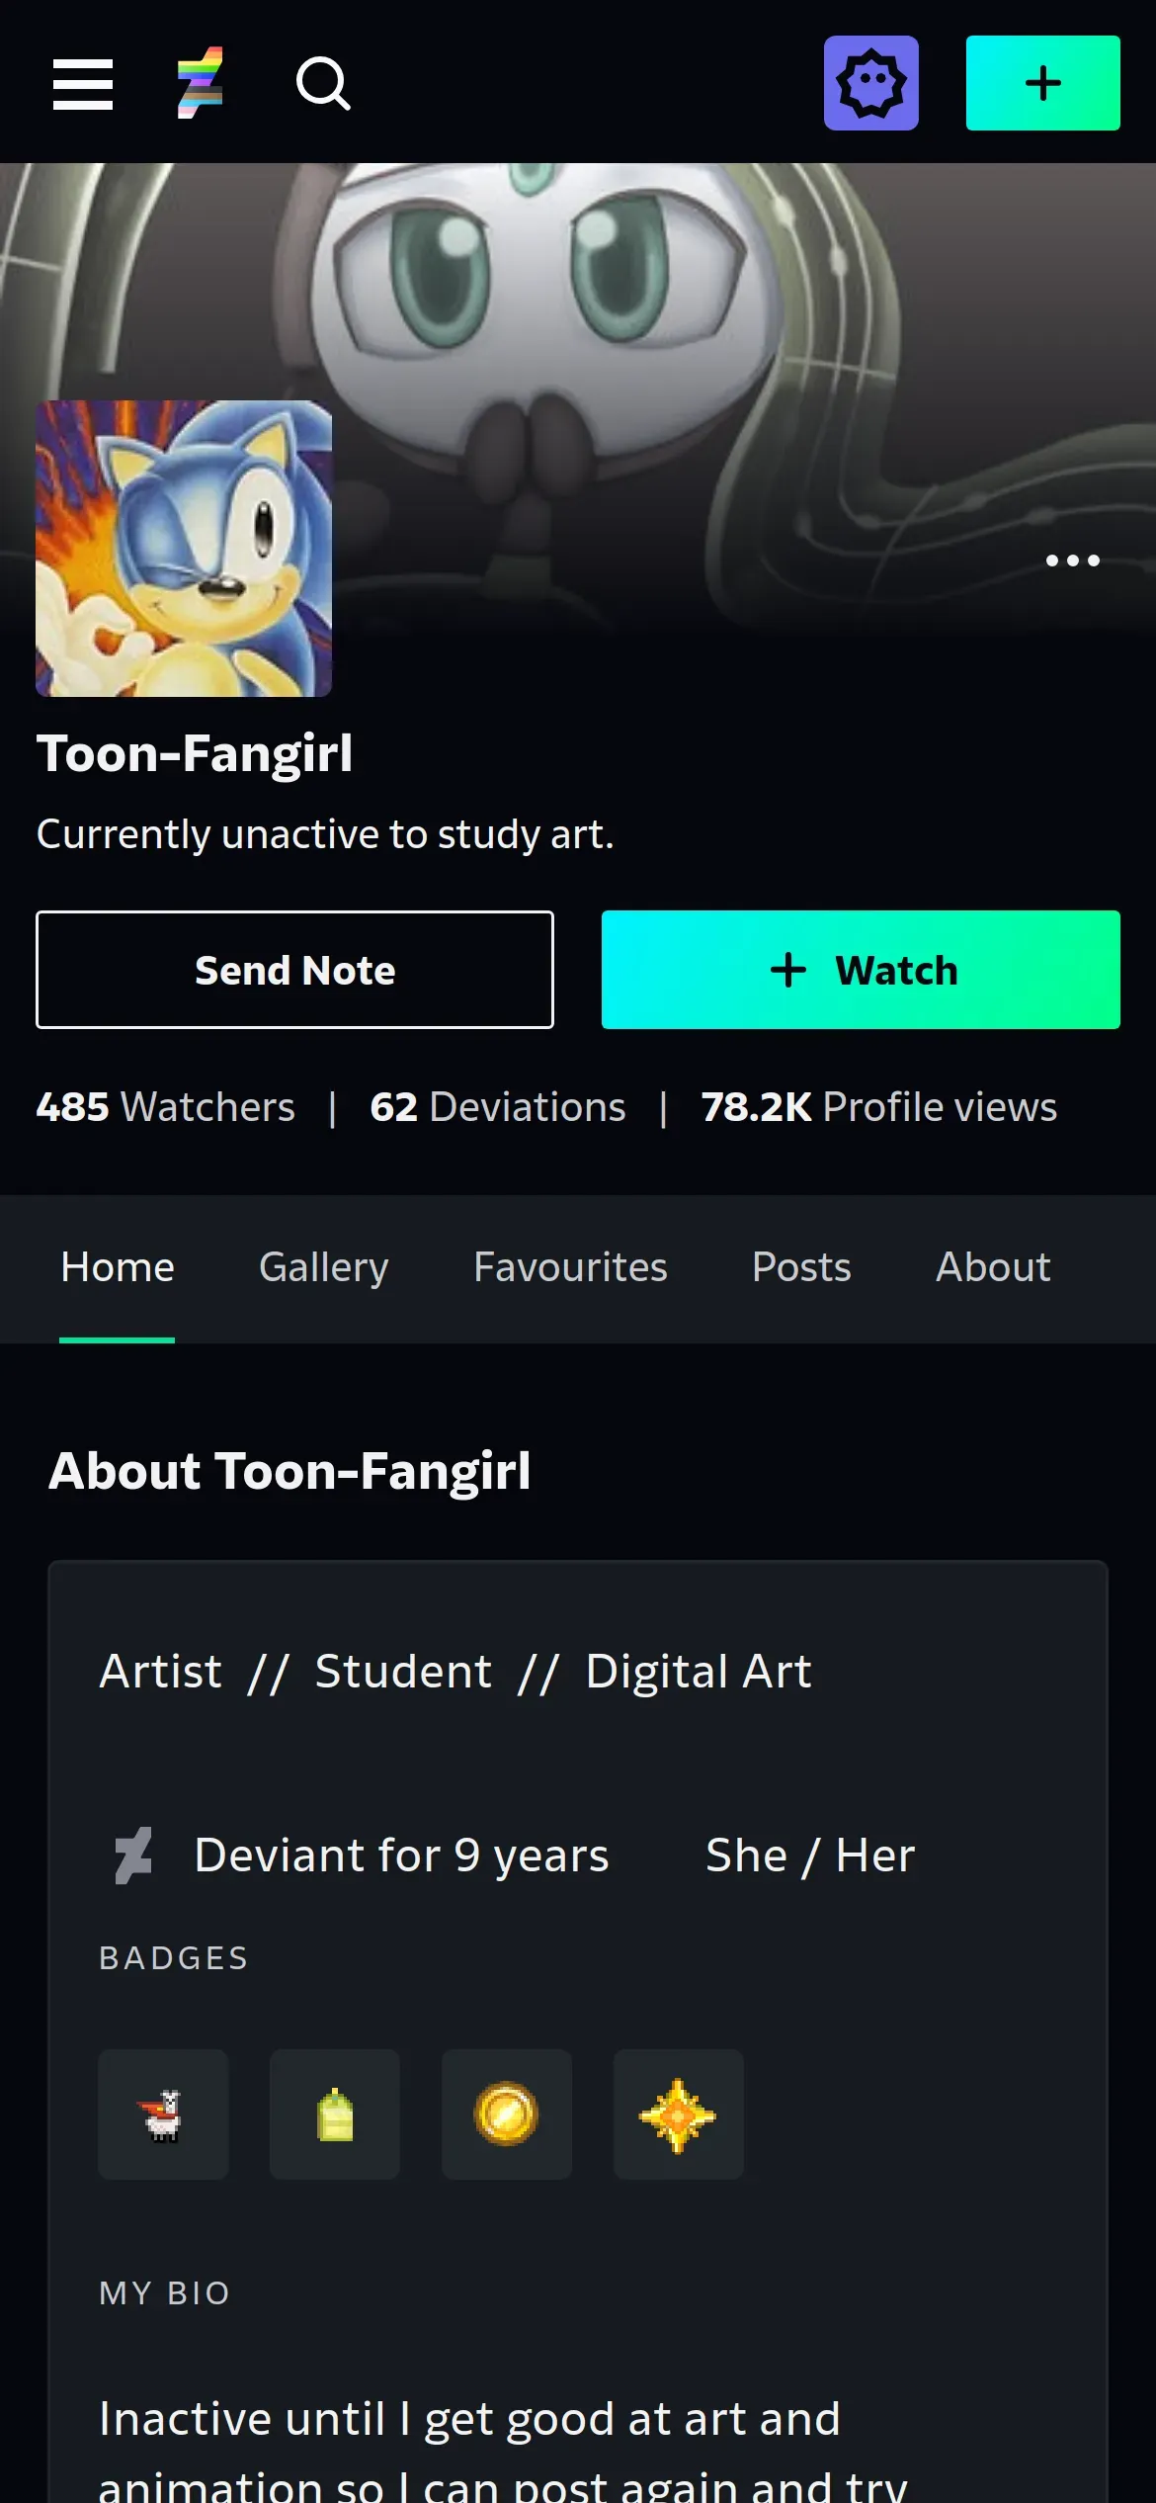
Task: Open the 62 Deviations link
Action: click(497, 1107)
